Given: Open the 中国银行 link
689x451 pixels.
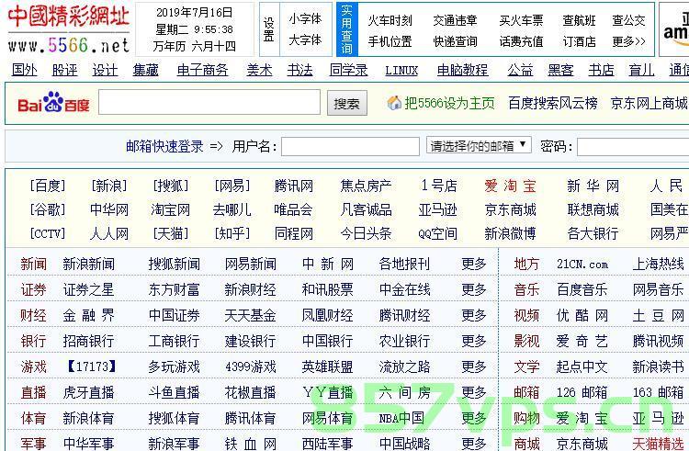Looking at the screenshot, I should pyautogui.click(x=327, y=341).
